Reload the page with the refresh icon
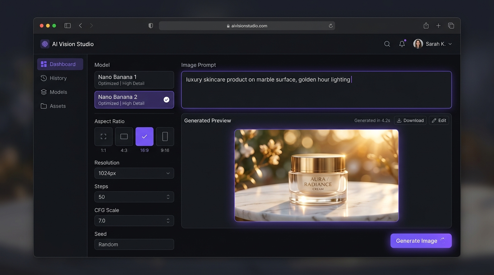 coord(331,26)
